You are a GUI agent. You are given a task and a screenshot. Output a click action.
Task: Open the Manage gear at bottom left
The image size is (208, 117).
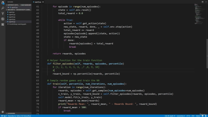coord(3,112)
